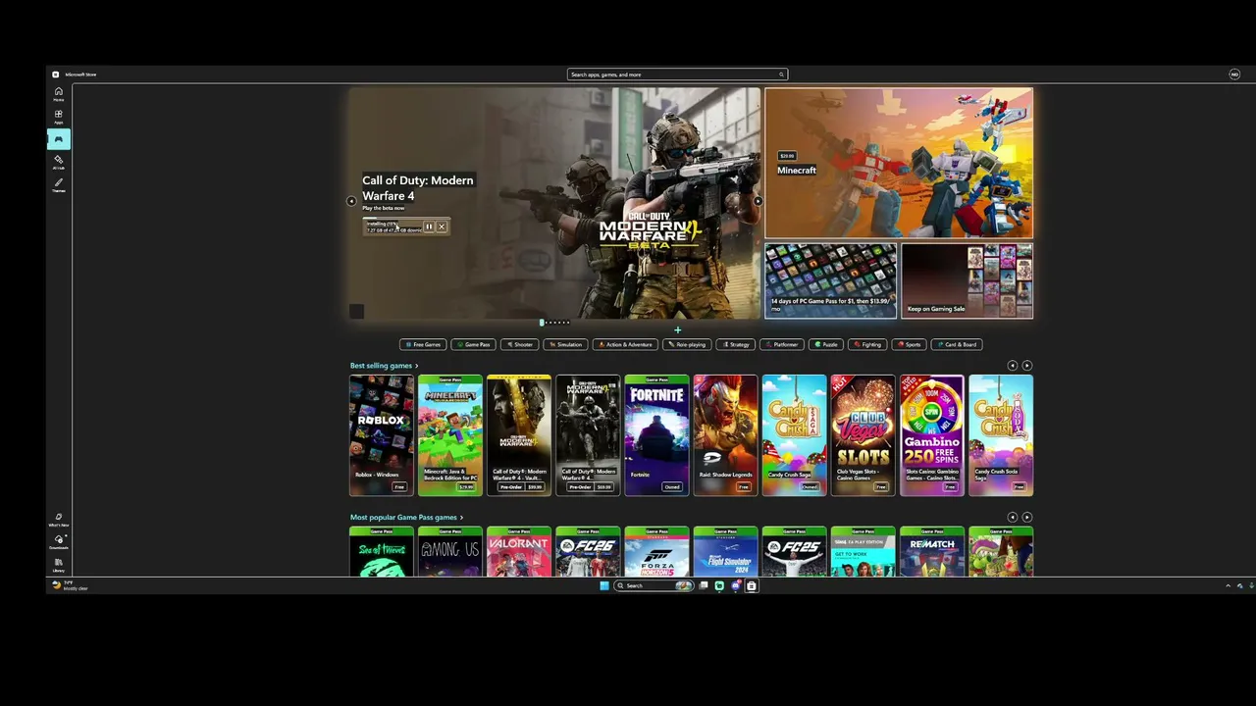The image size is (1256, 706).
Task: Pause the Call of Duty download
Action: click(x=429, y=227)
